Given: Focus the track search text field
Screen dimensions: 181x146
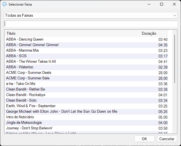Looking at the screenshot, I should [90, 24].
